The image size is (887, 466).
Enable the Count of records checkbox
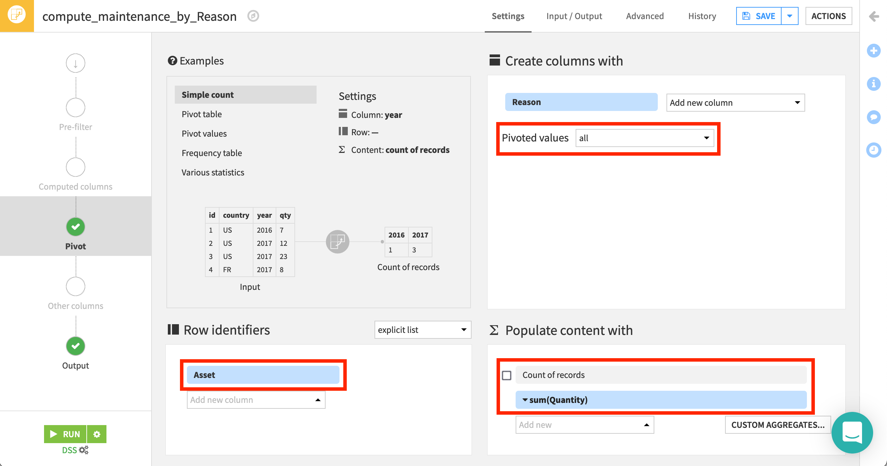pyautogui.click(x=507, y=375)
